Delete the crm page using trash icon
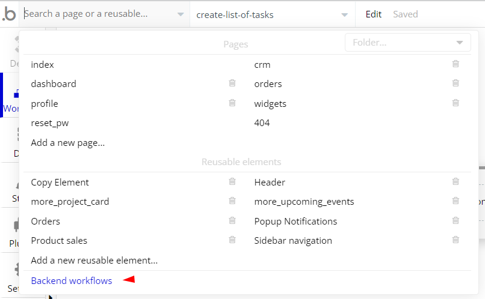The height and width of the screenshot is (299, 485). 456,64
